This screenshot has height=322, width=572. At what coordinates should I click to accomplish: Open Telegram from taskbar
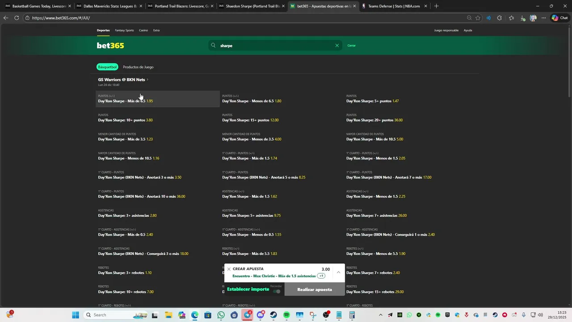pyautogui.click(x=247, y=315)
